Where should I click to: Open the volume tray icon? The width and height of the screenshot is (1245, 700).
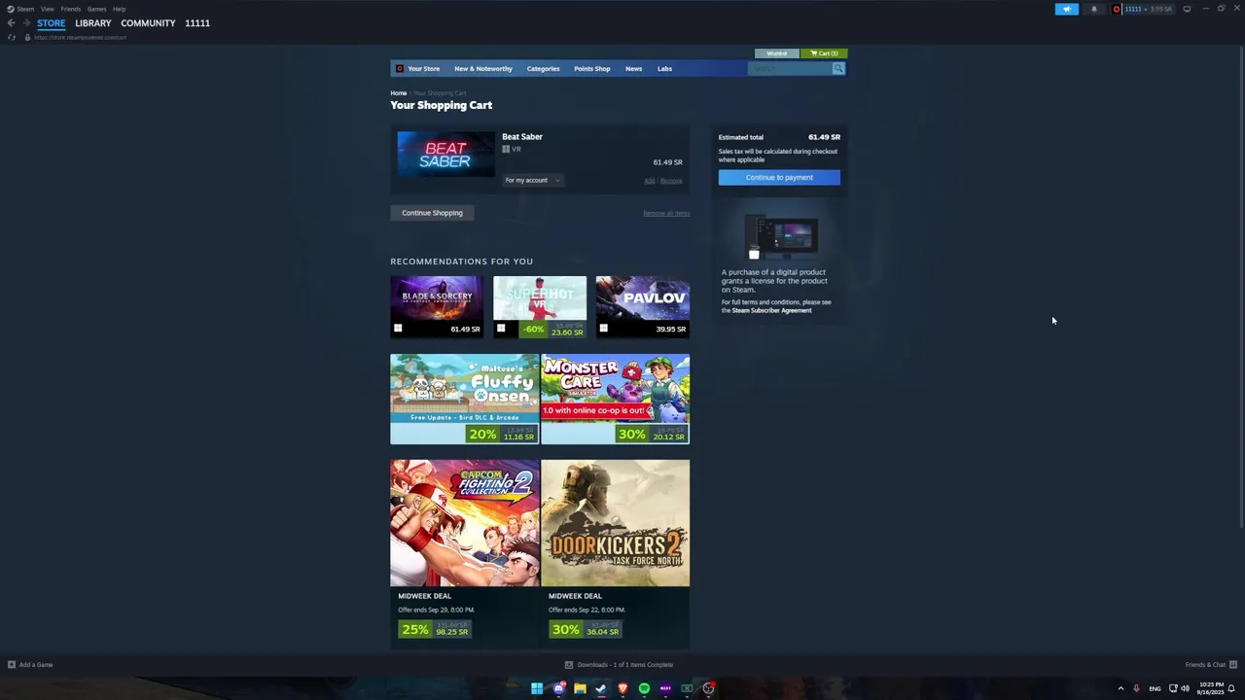1185,688
